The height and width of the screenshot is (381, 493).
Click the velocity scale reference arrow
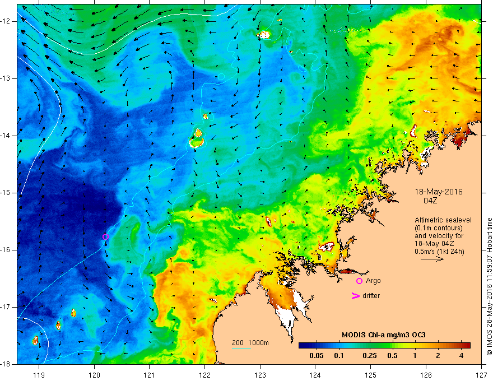click(432, 259)
